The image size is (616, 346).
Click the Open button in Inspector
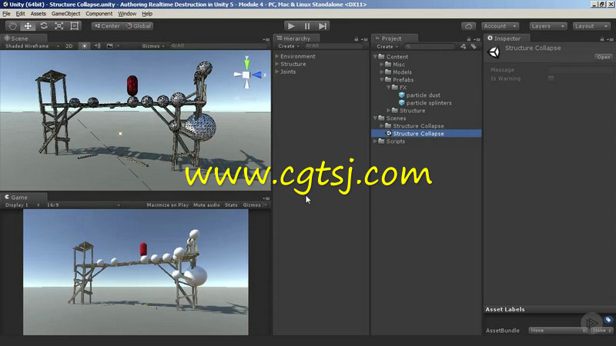point(603,57)
